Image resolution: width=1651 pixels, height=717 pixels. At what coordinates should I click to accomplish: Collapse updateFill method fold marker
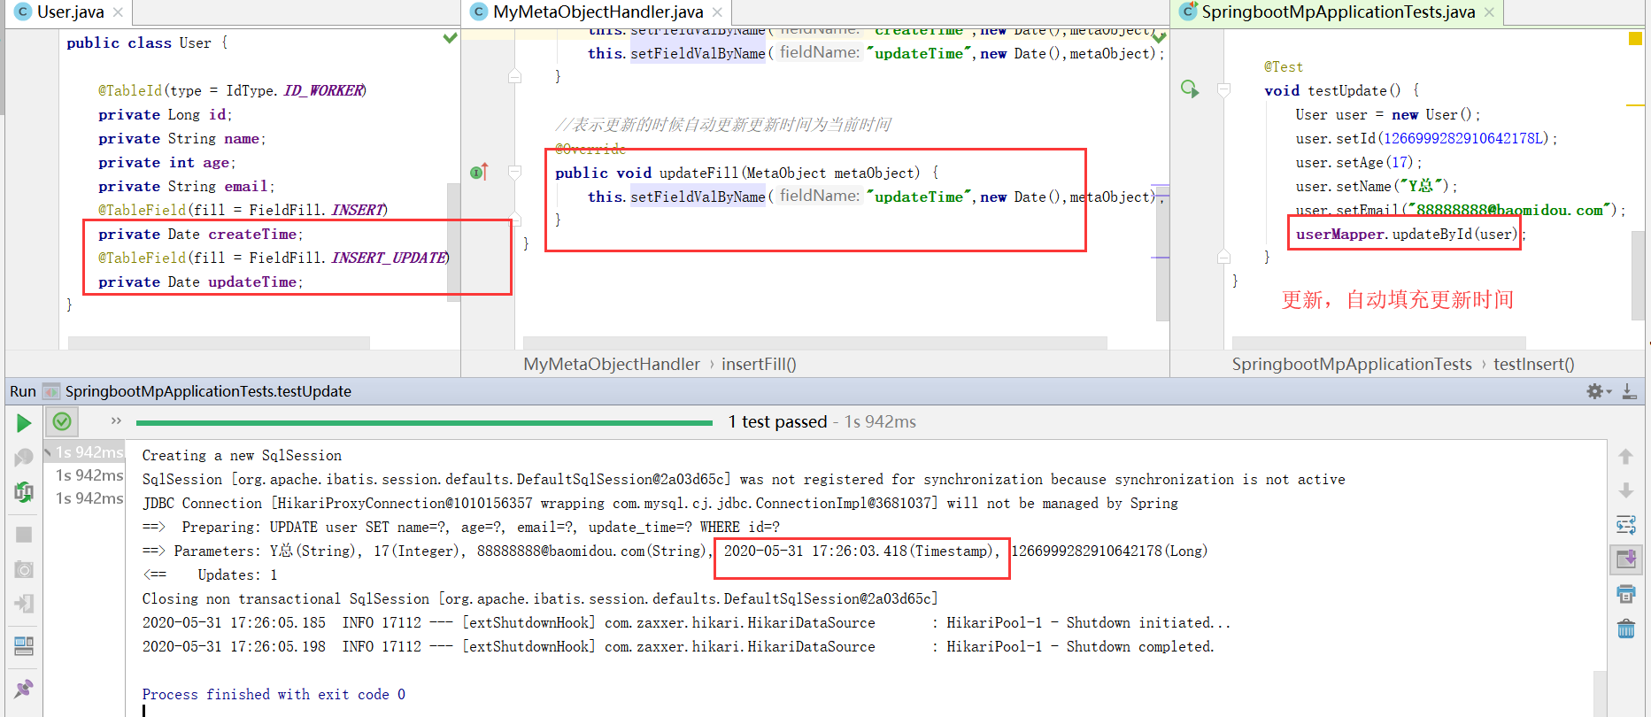[x=515, y=173]
